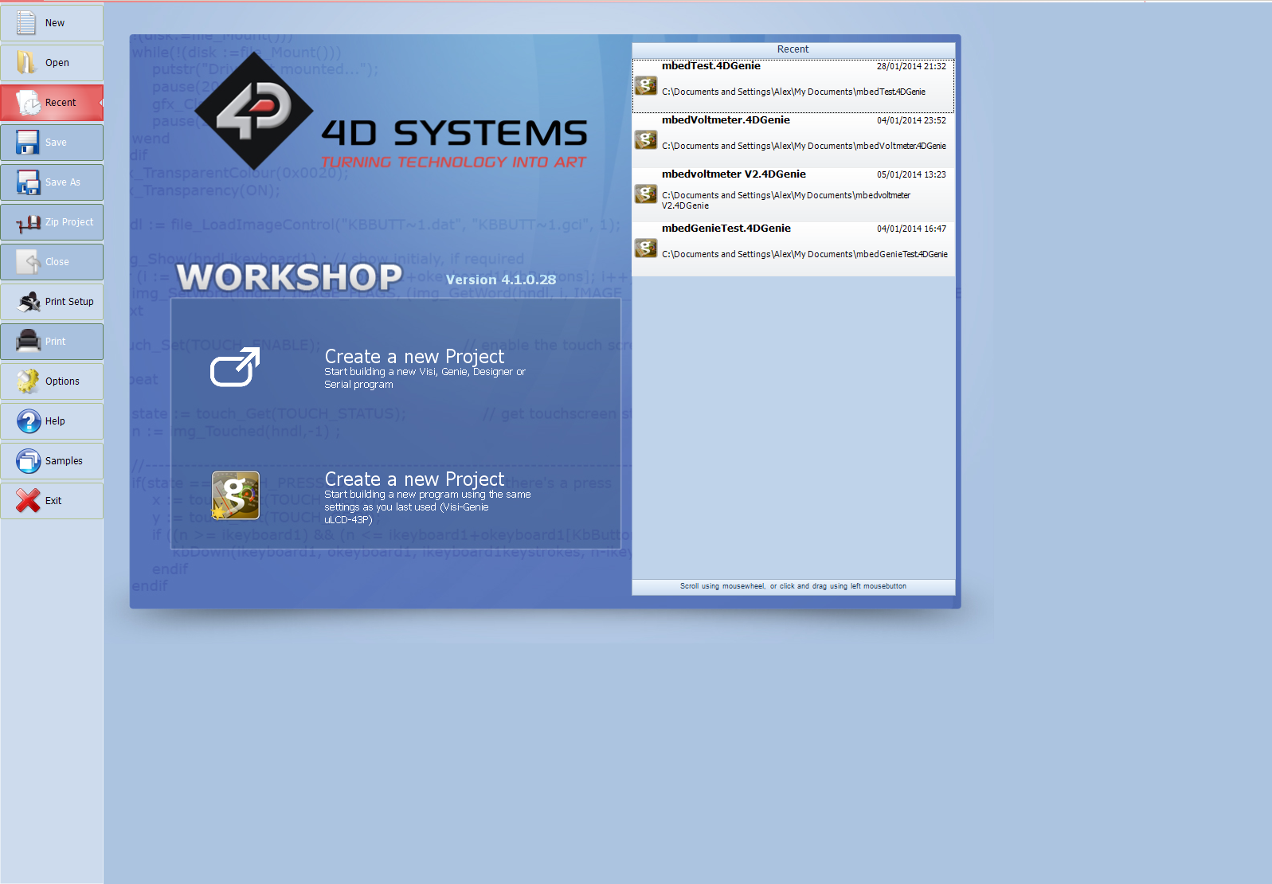Click the Print printer icon
The height and width of the screenshot is (884, 1272).
tap(28, 341)
